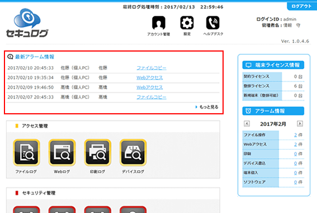317x213 pixels.
Task: Open the Webログ icon
Action: 62,152
